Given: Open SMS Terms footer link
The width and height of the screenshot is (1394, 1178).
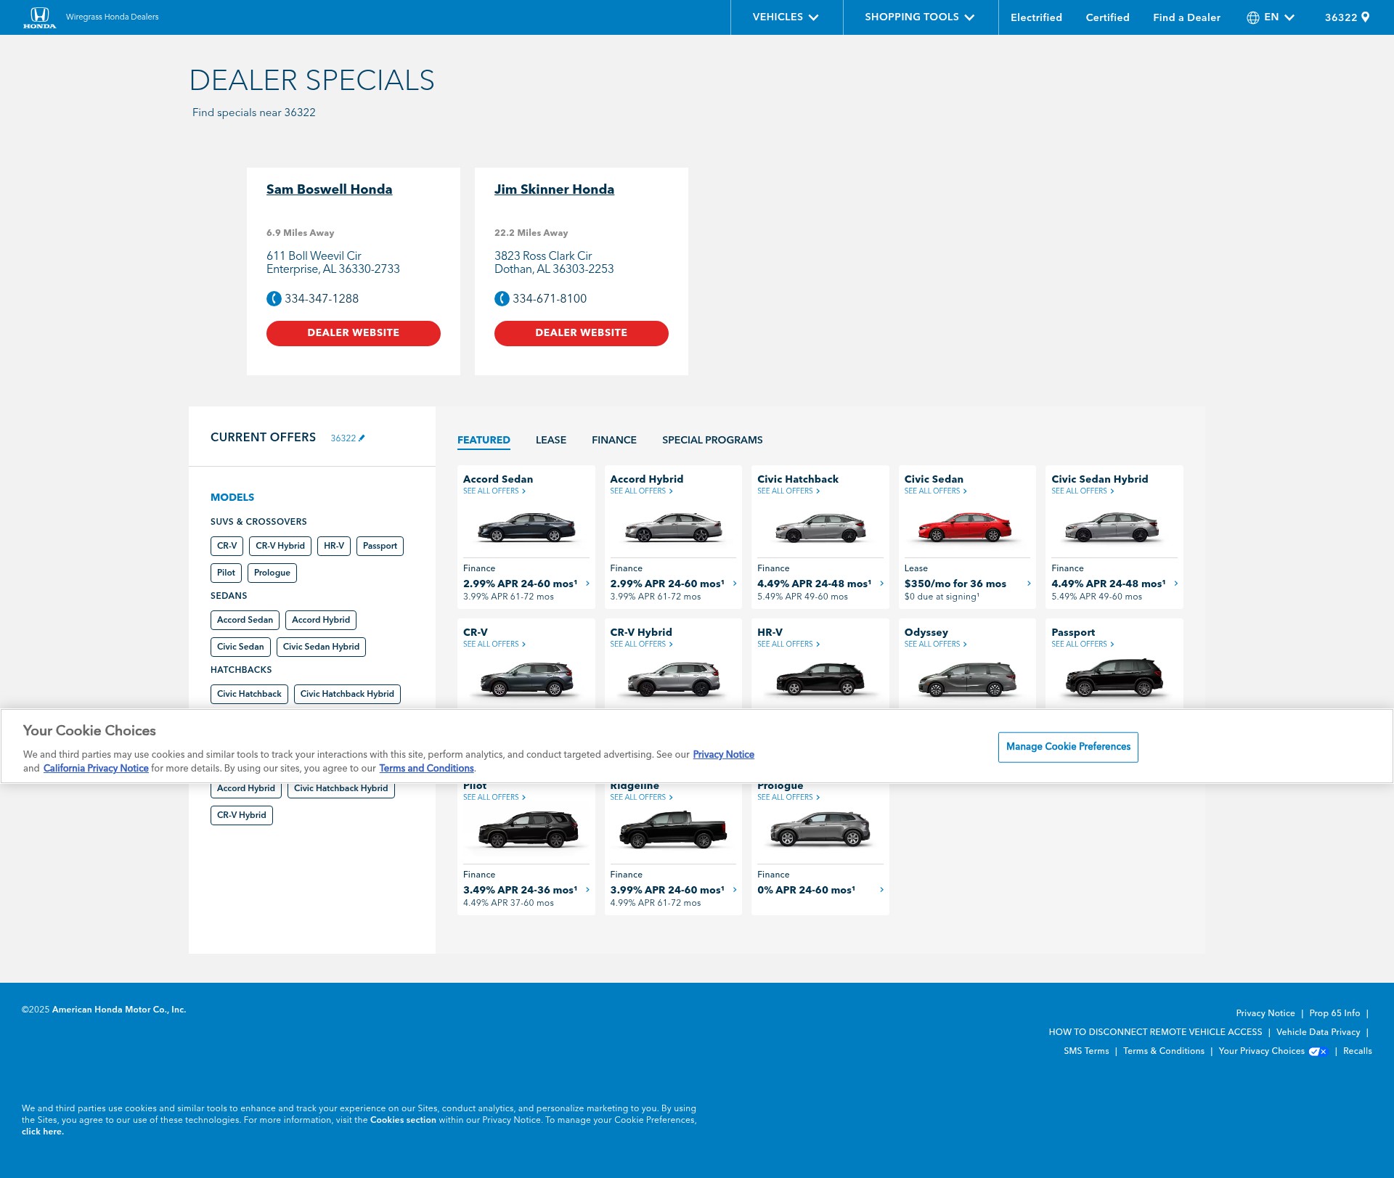Looking at the screenshot, I should tap(1086, 1052).
